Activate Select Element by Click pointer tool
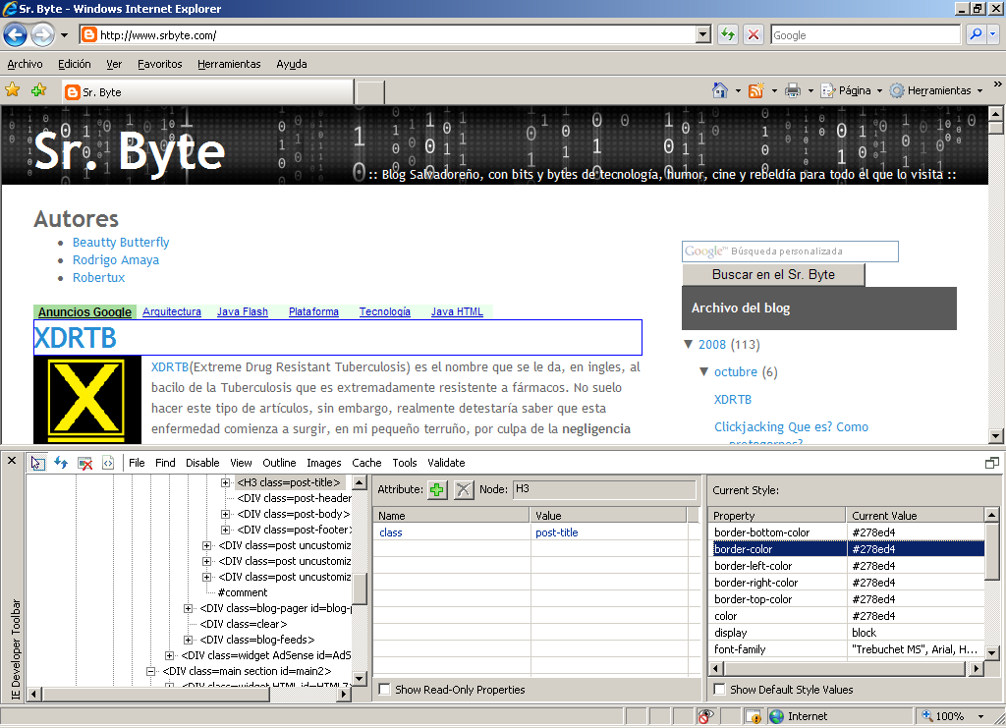The width and height of the screenshot is (1006, 728). pyautogui.click(x=38, y=463)
